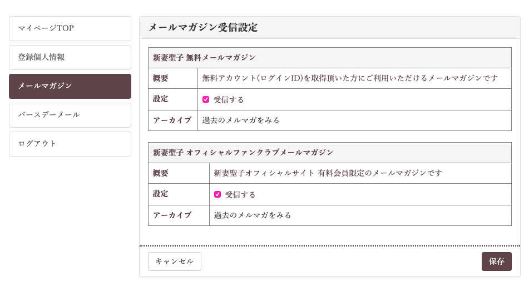Screen dimensions: 529x292
Task: Click the free magazine 概要 description text
Action: (350, 78)
